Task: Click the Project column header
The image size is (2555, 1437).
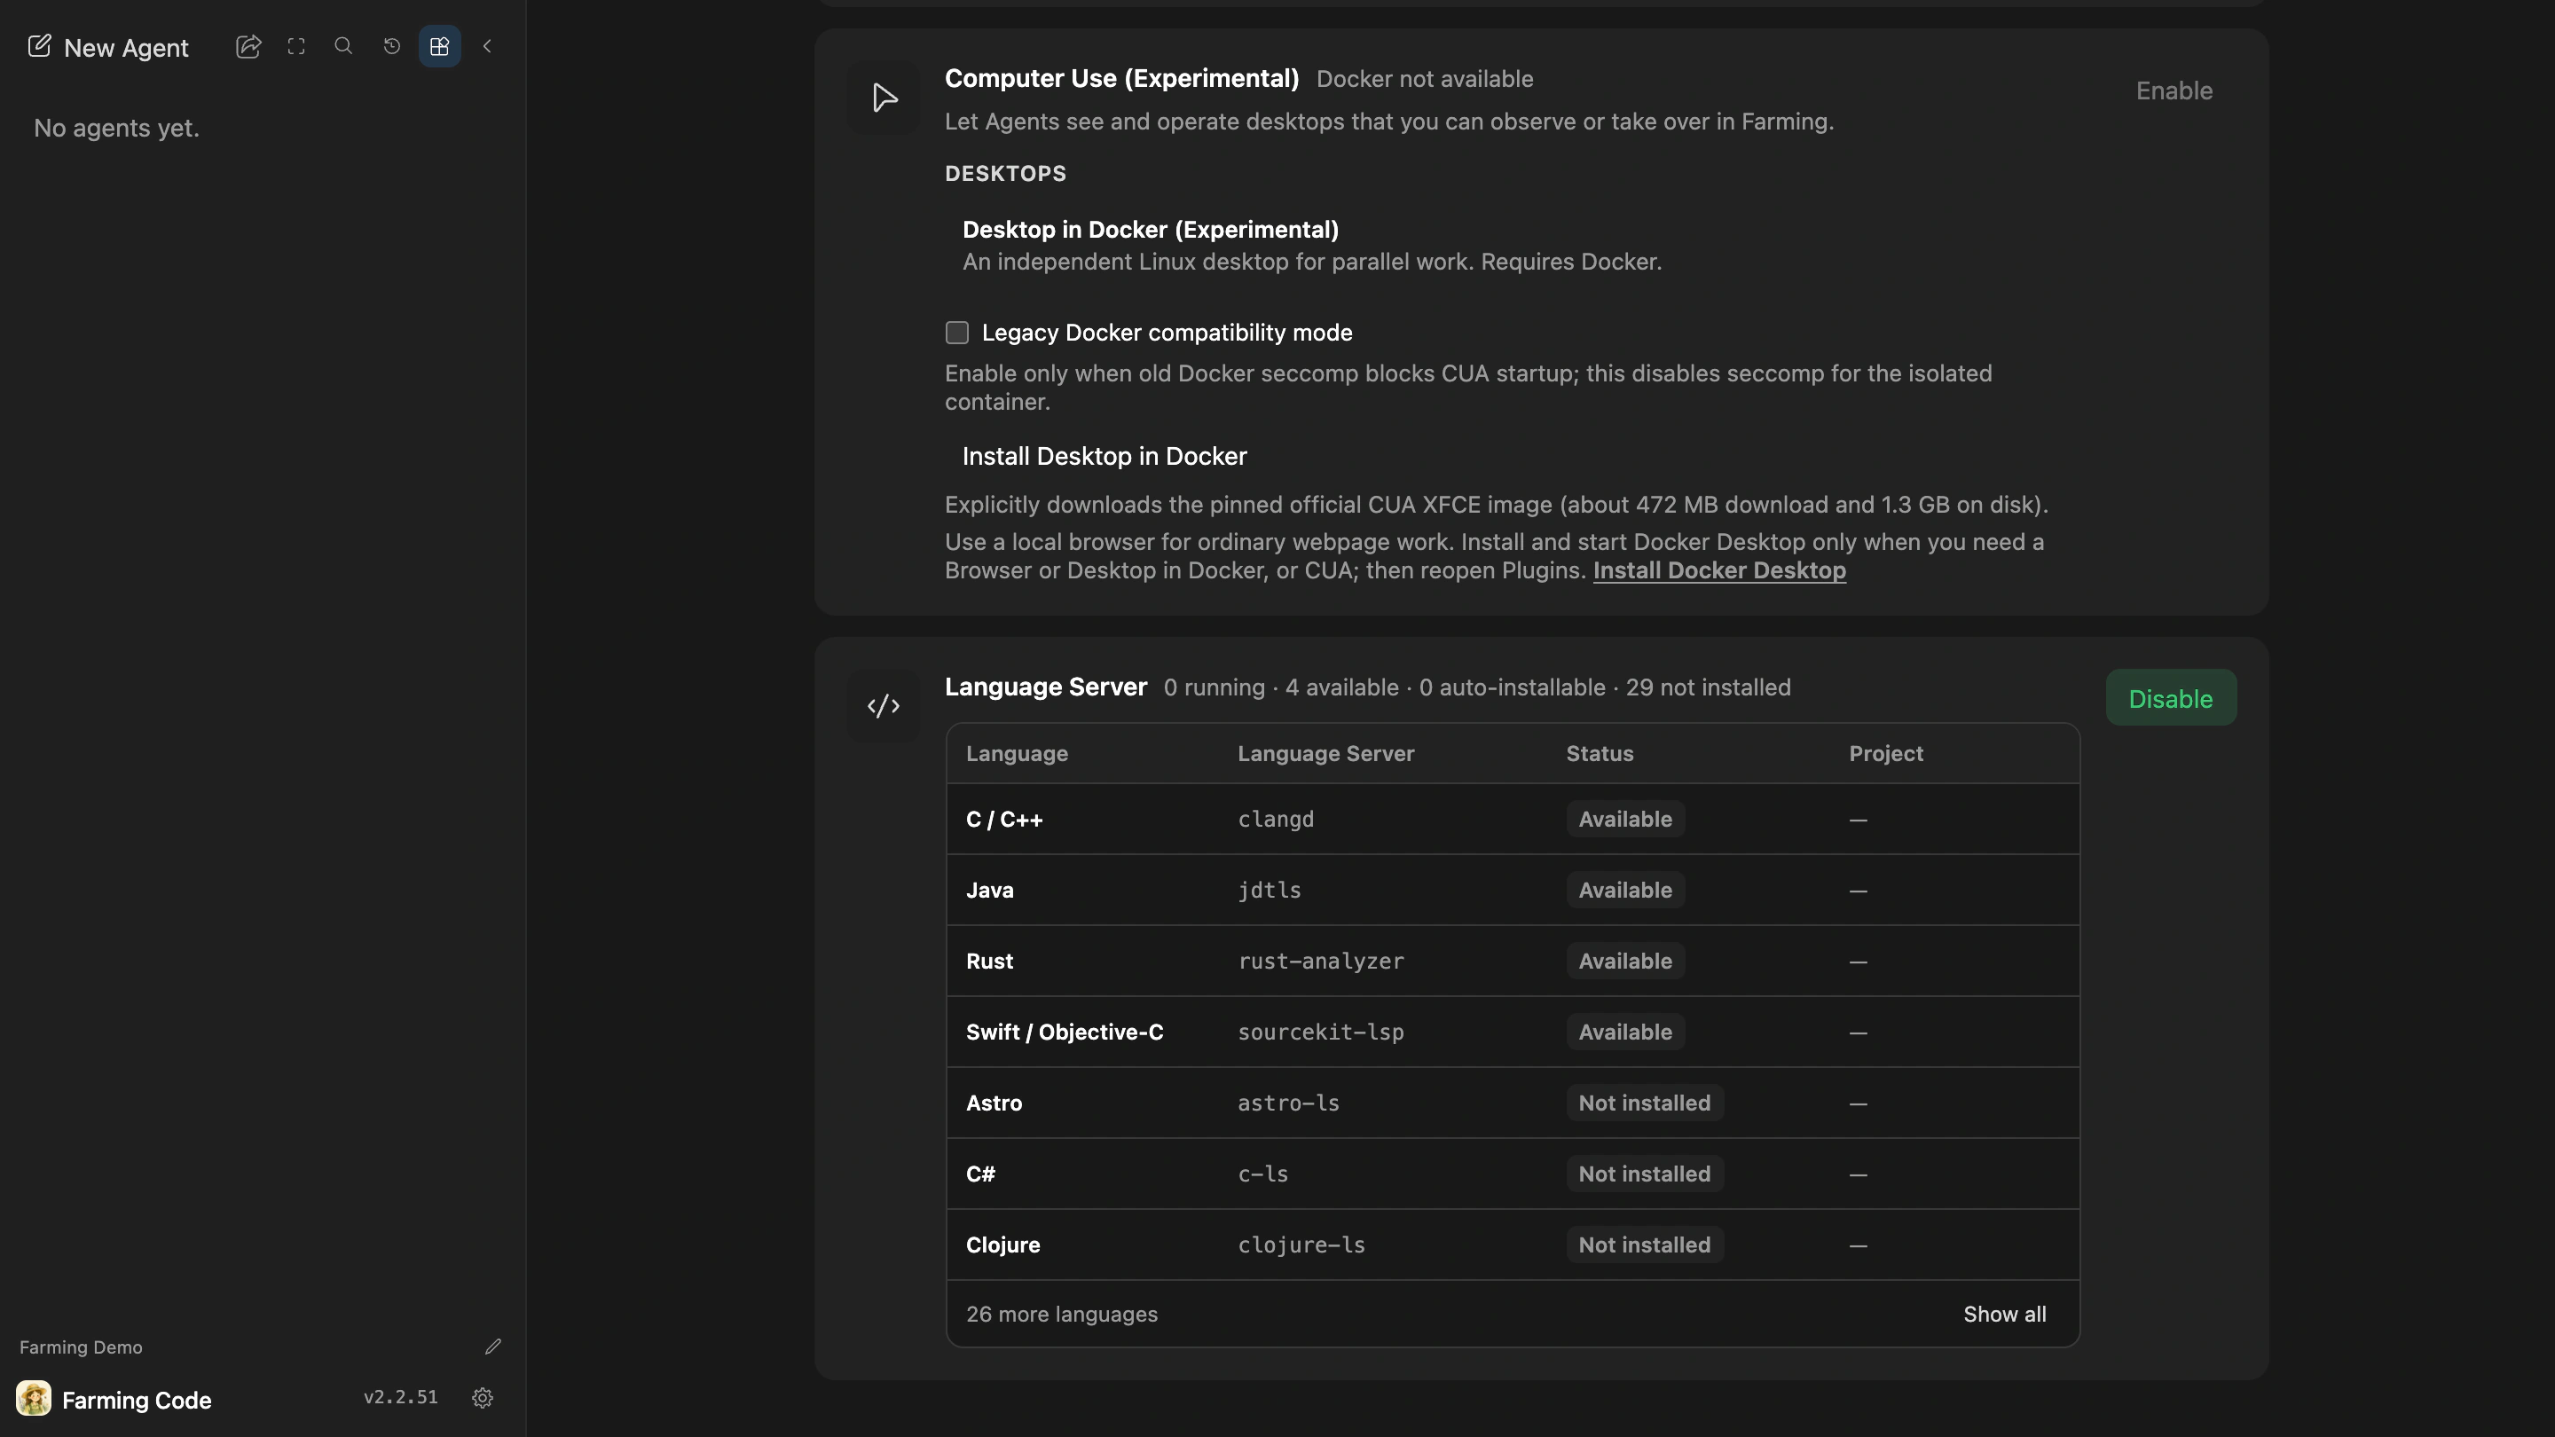Action: [x=1885, y=754]
